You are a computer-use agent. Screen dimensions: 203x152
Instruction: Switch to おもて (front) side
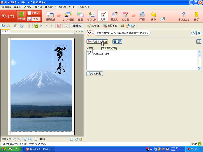34,13
